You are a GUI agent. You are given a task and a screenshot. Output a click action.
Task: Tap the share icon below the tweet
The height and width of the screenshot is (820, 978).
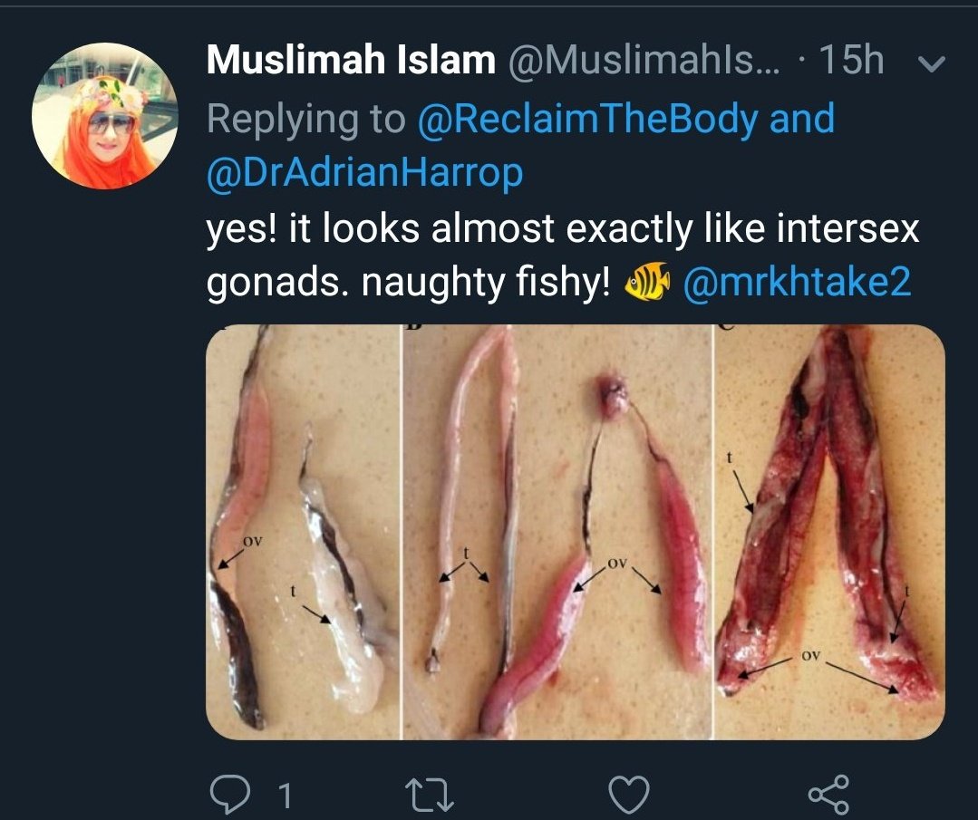click(x=829, y=795)
